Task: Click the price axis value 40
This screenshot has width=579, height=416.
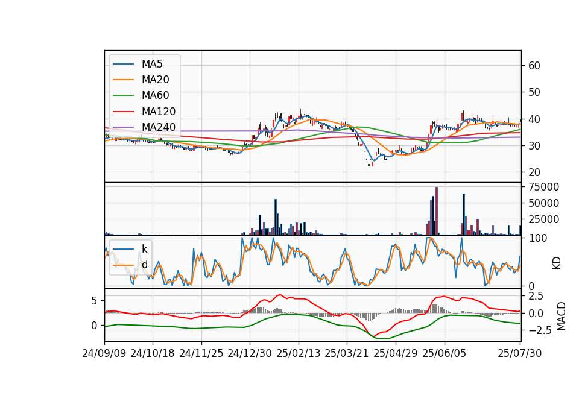Action: [534, 119]
